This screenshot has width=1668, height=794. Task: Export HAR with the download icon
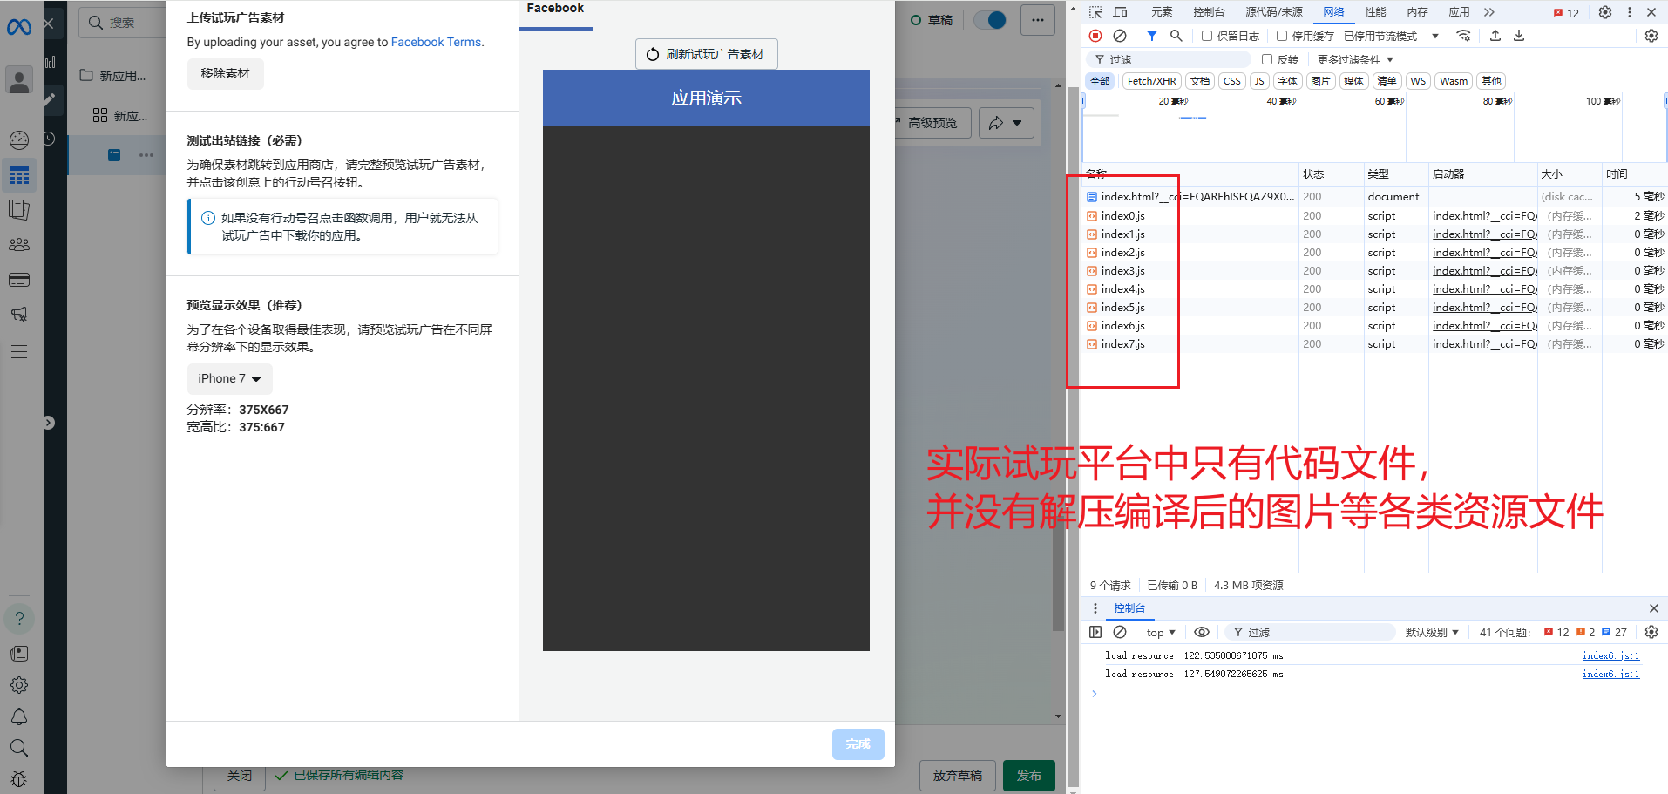click(x=1519, y=36)
